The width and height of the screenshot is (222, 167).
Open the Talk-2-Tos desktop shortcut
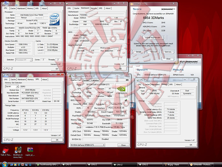pyautogui.click(x=6, y=152)
